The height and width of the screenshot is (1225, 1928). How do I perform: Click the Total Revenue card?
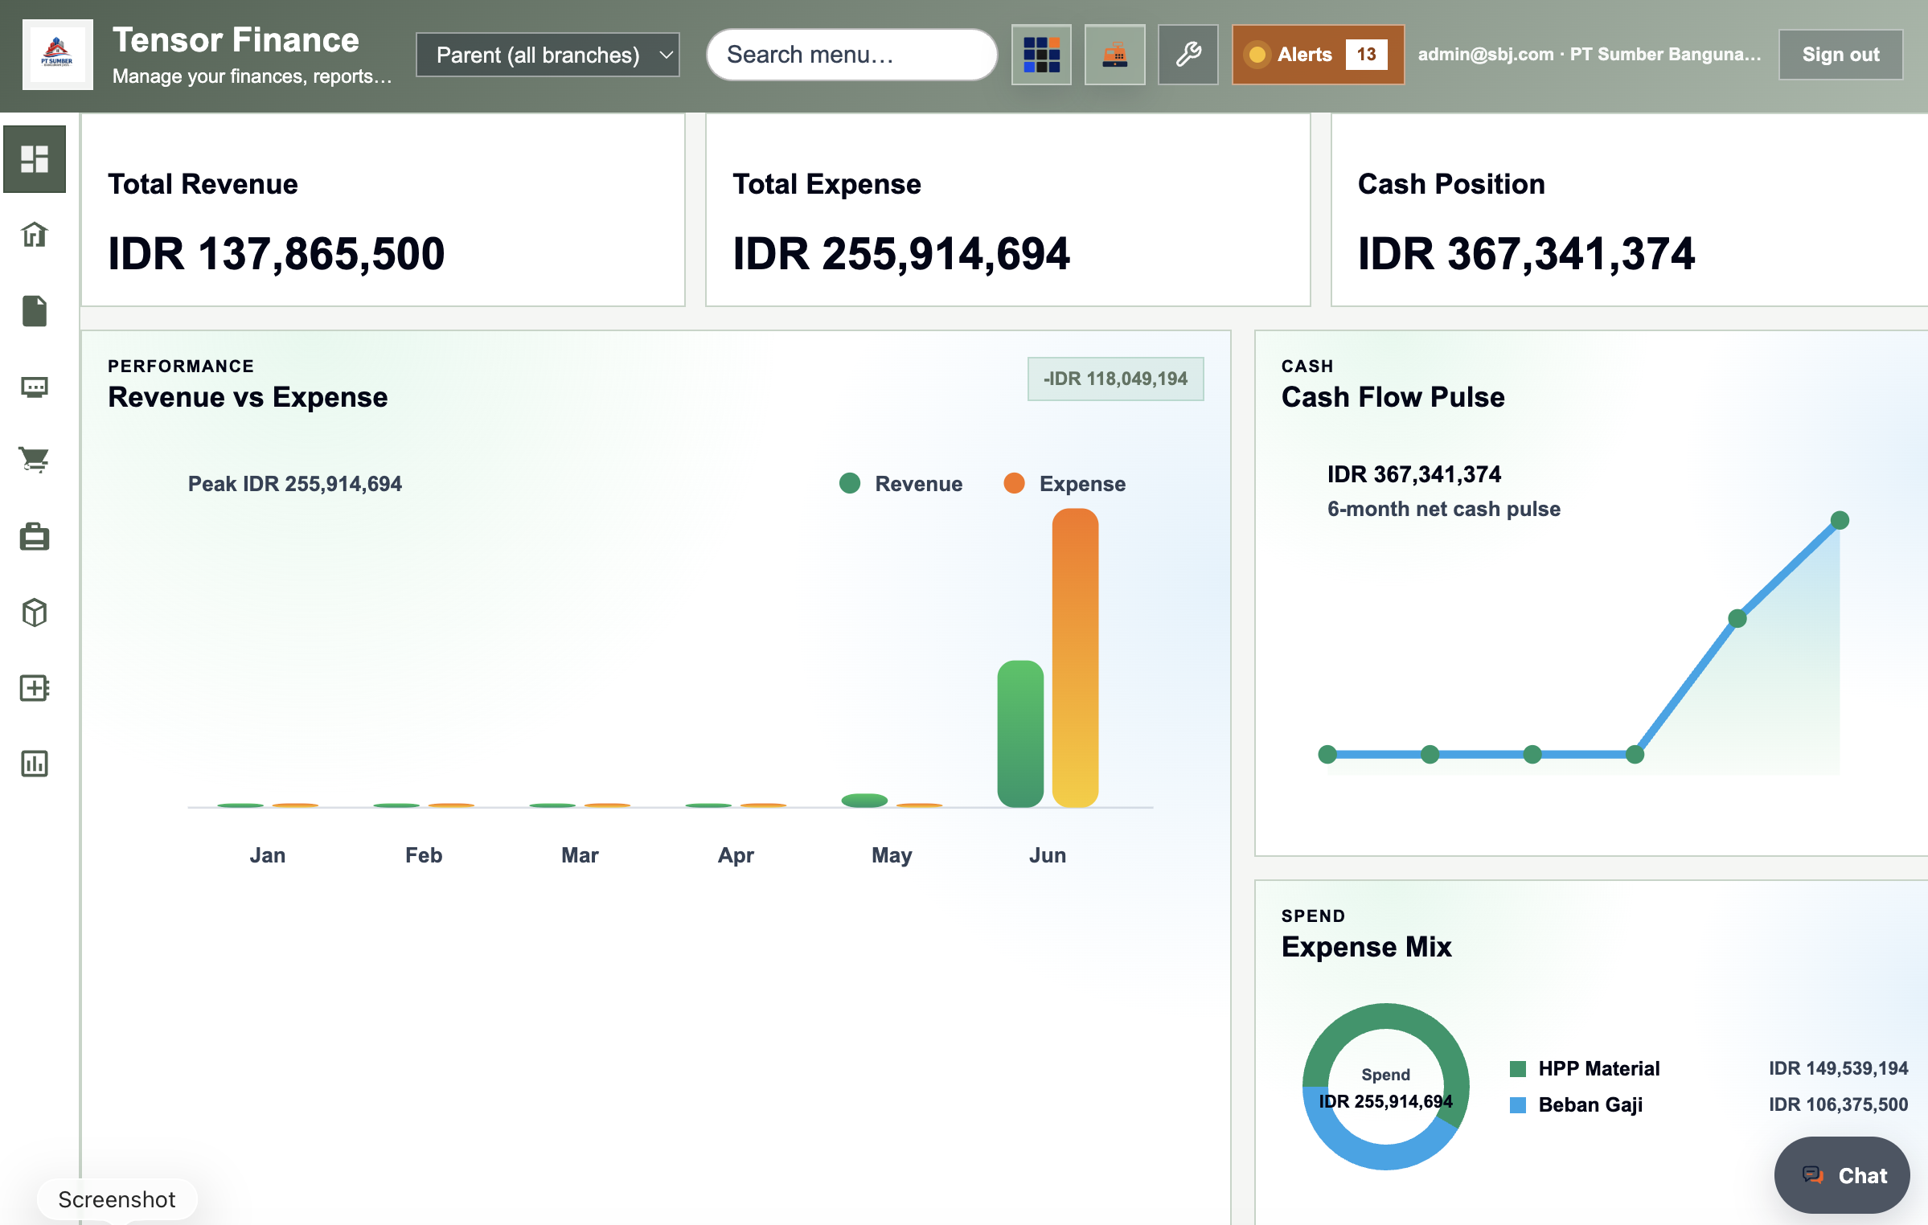(x=383, y=211)
